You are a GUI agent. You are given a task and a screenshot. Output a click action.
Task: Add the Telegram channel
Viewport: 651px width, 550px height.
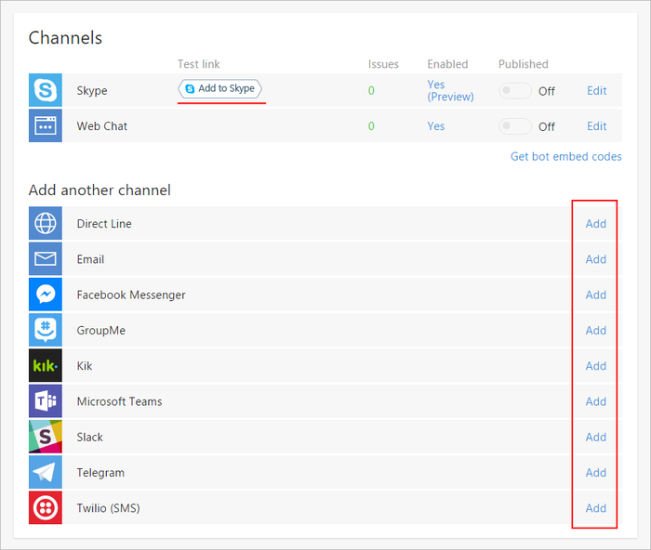click(596, 473)
